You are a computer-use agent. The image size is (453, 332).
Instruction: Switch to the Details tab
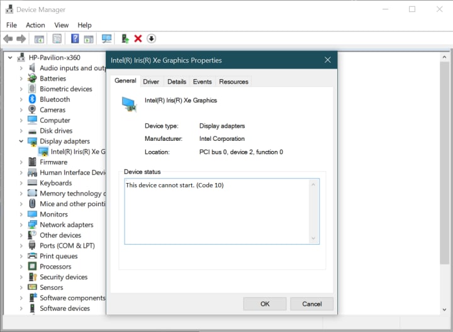coord(177,82)
